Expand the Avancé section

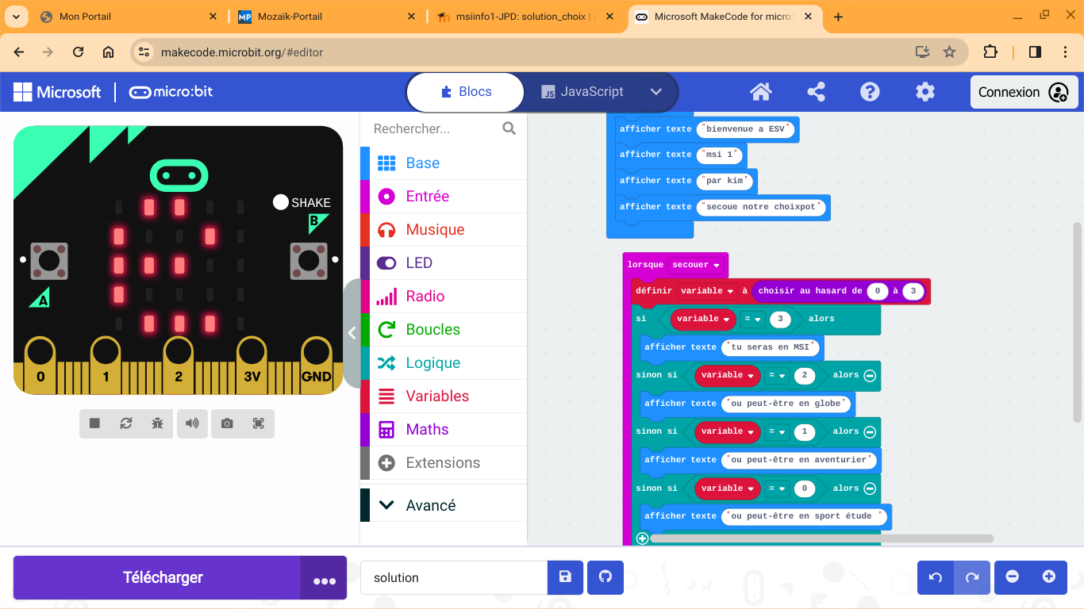(444, 505)
